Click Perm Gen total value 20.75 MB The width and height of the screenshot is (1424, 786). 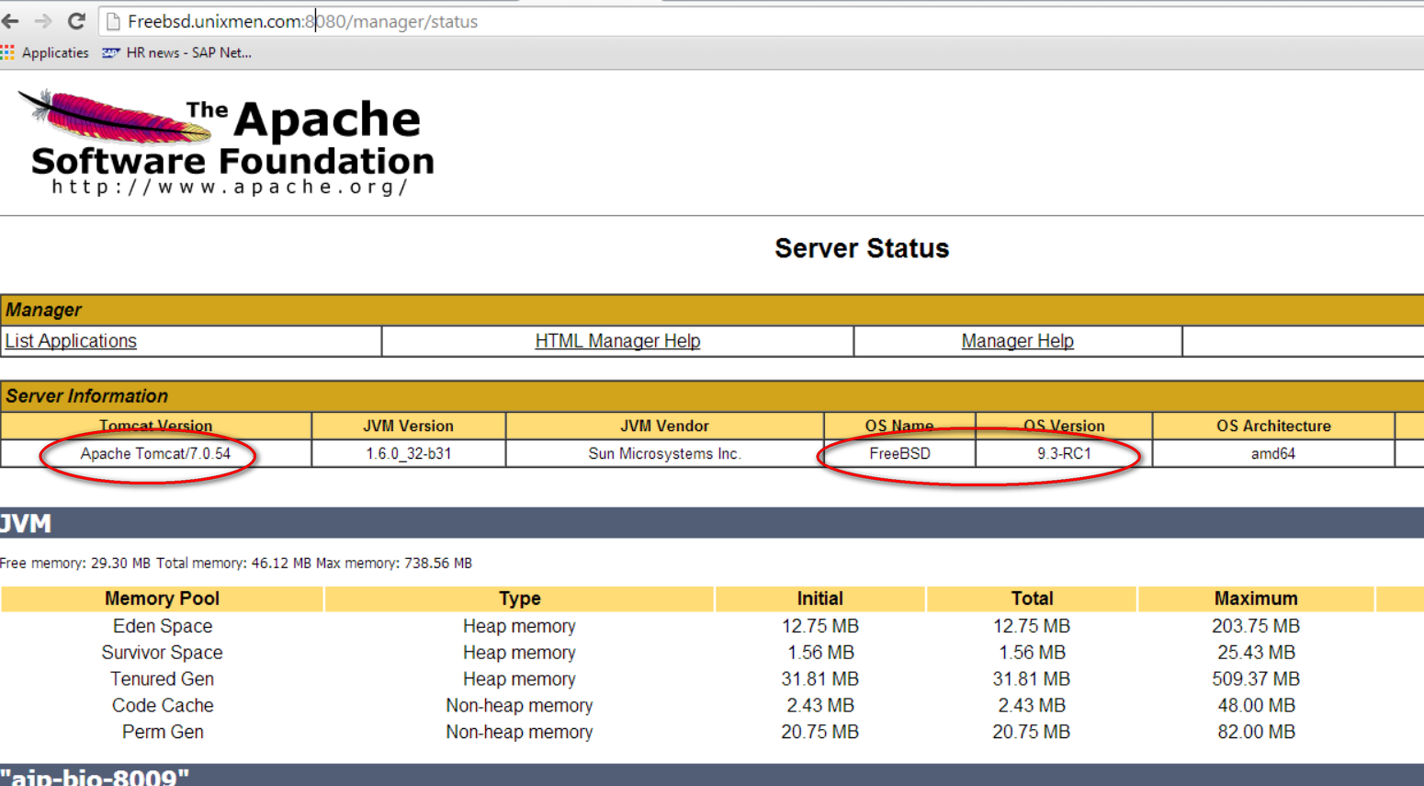[x=1031, y=733]
